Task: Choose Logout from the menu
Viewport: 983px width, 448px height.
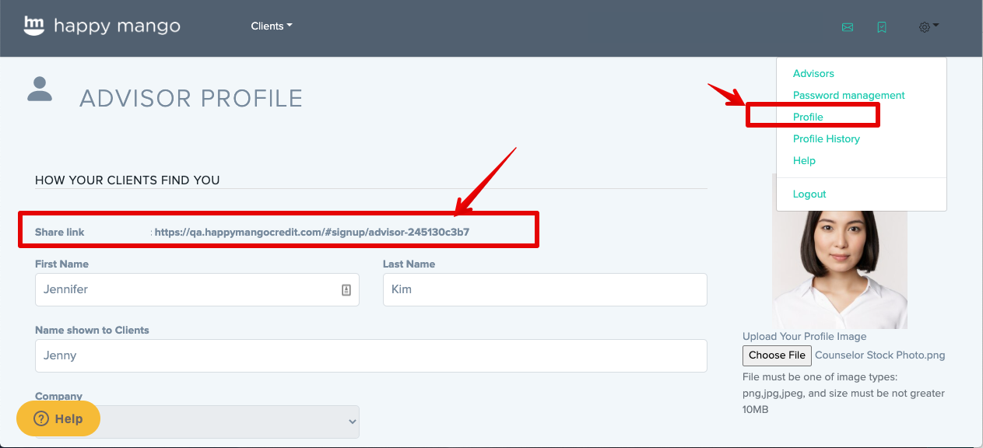Action: (x=809, y=194)
